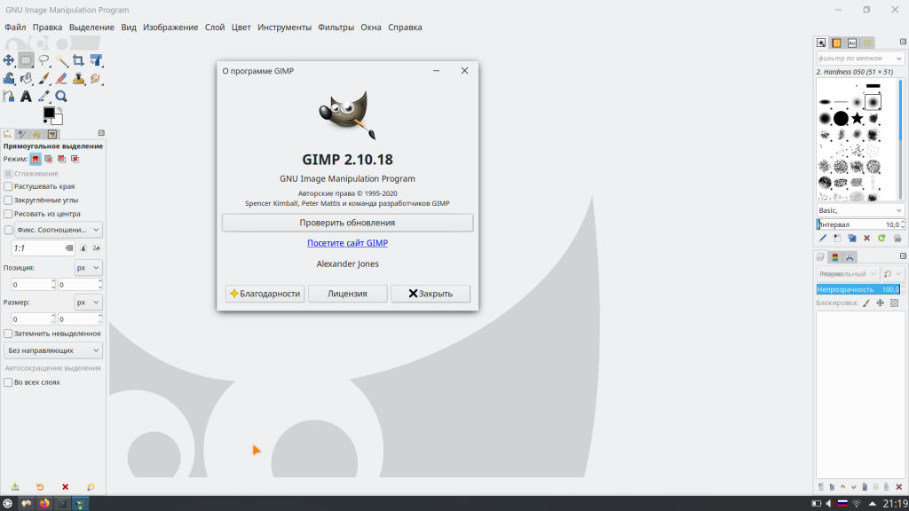909x511 pixels.
Task: Lock the alpha channel
Action: point(895,303)
